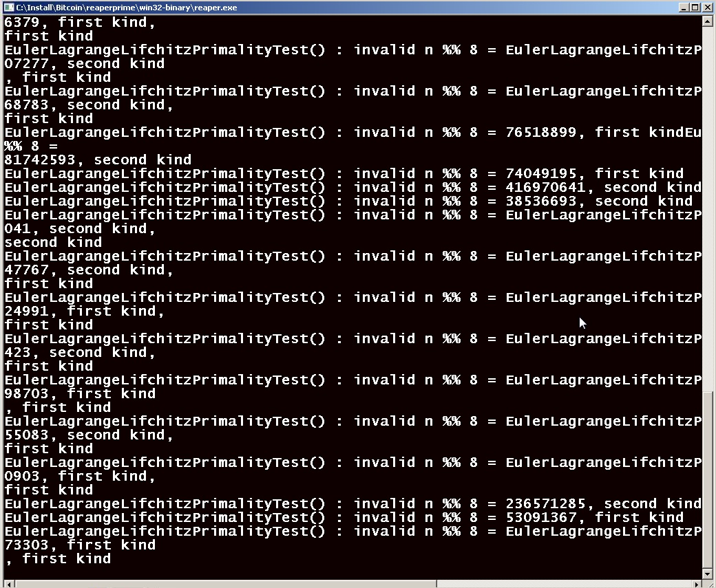Click the number 74049195 in the output
This screenshot has height=588, width=716.
pos(541,173)
